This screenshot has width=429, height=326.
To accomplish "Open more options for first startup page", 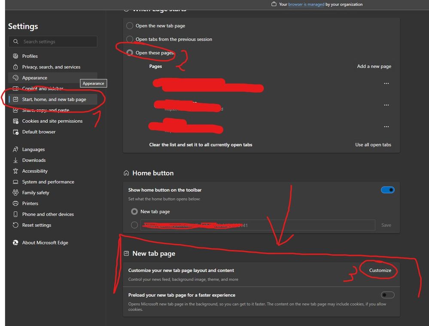I will click(386, 83).
